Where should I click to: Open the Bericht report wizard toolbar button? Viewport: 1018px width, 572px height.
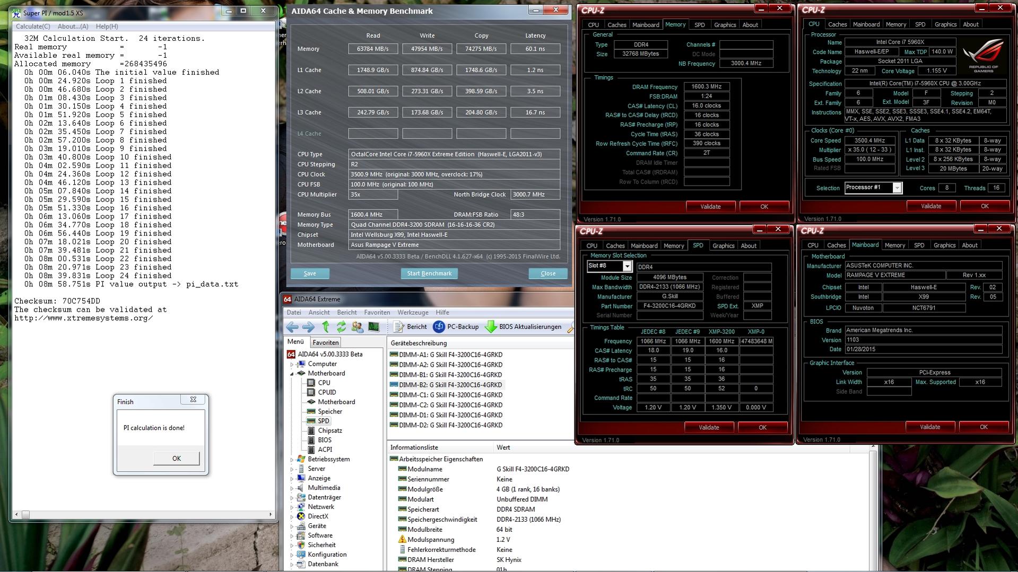410,327
